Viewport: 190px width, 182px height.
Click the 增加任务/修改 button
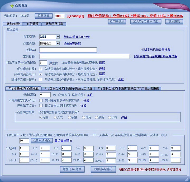tap(72, 169)
